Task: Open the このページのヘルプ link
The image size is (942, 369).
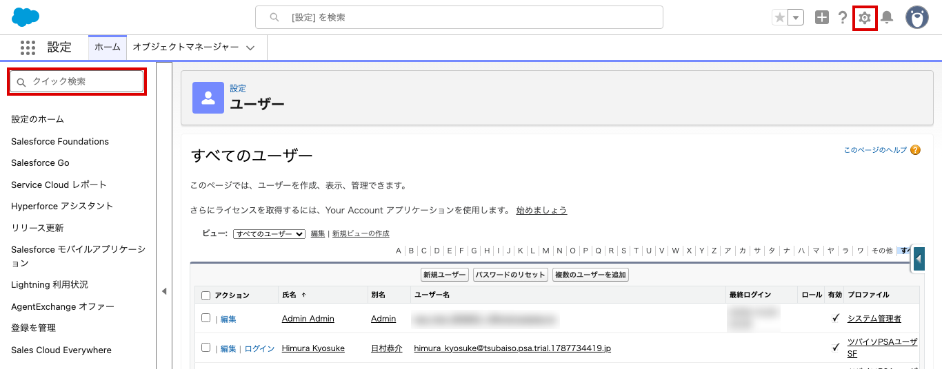Action: [x=875, y=149]
